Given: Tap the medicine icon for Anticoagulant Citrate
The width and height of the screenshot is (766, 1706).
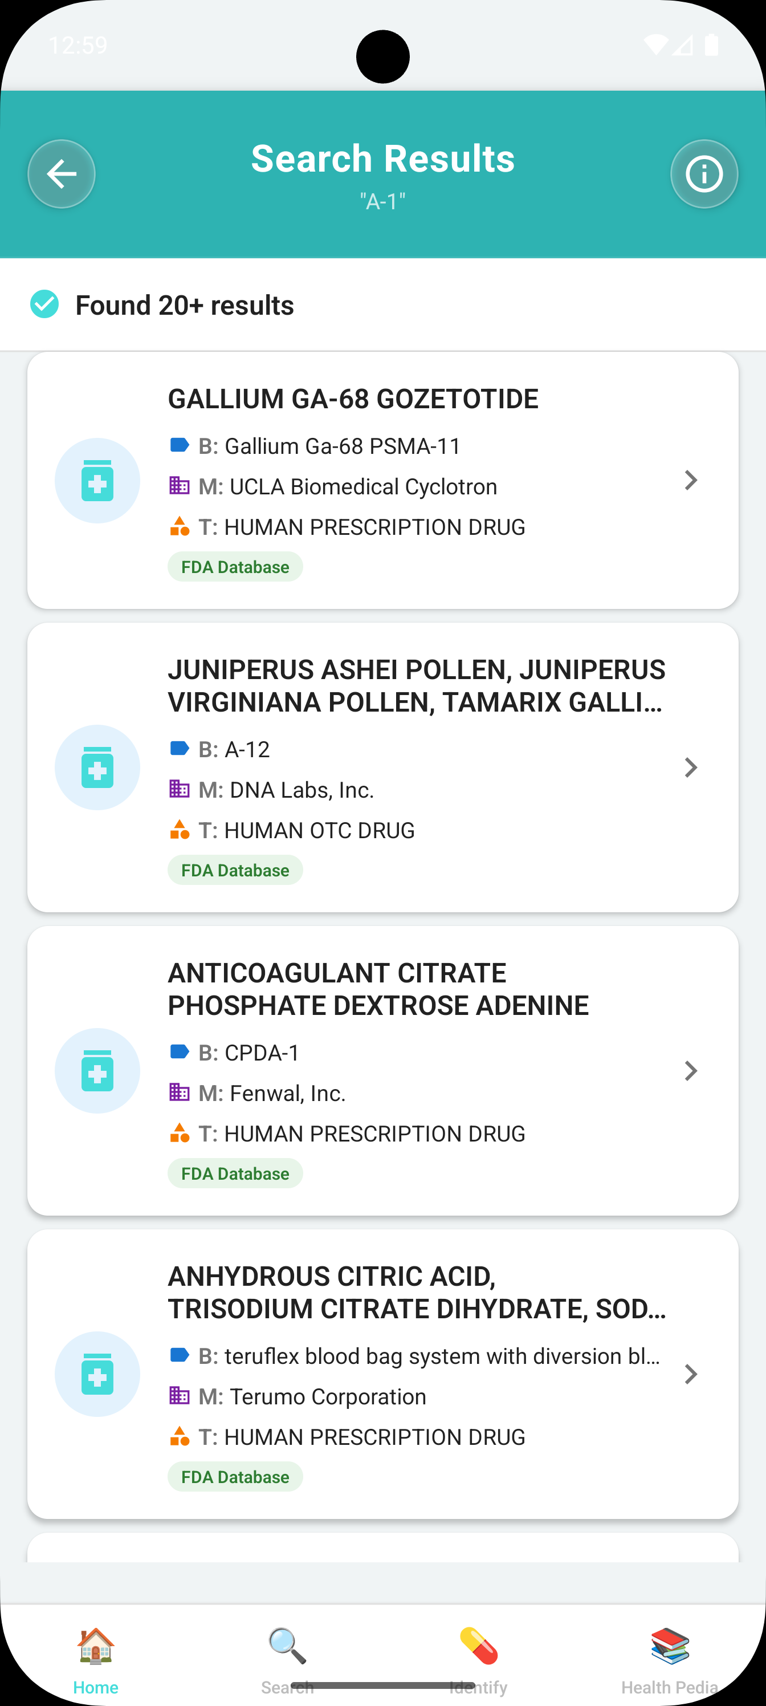Looking at the screenshot, I should pyautogui.click(x=97, y=1071).
